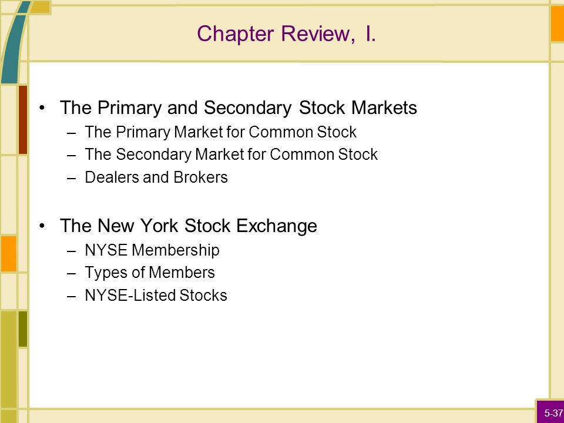Click The New York Stock Exchange heading
The width and height of the screenshot is (564, 423).
[x=189, y=226]
